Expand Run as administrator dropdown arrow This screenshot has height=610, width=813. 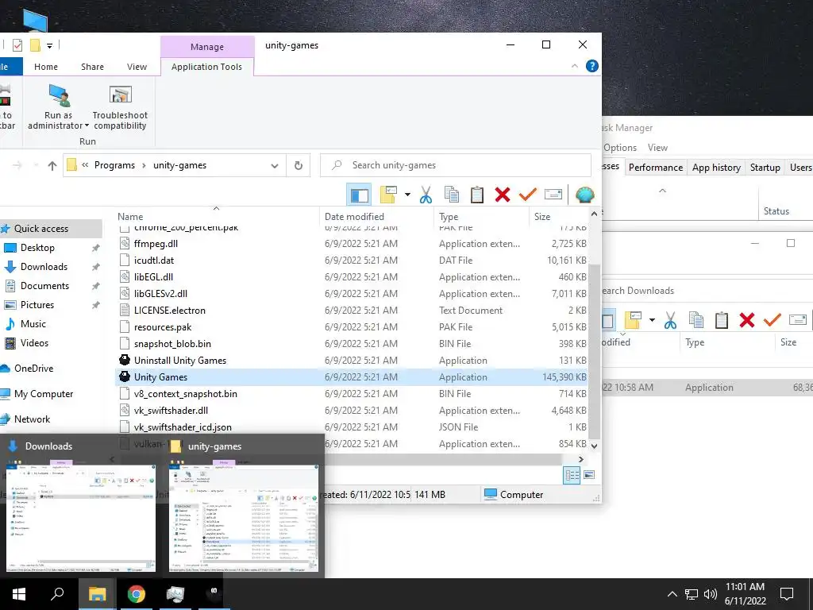pos(87,125)
